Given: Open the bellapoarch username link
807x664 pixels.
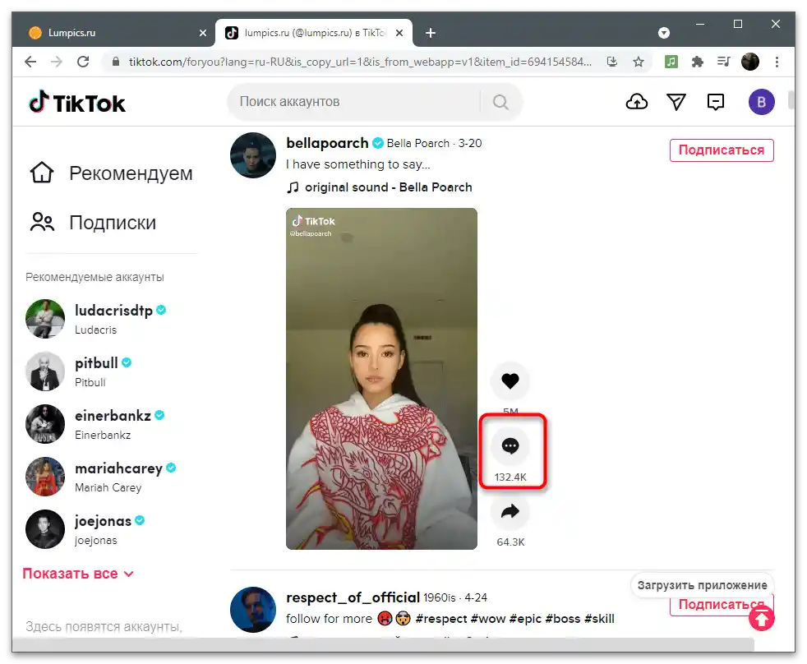Looking at the screenshot, I should [327, 143].
